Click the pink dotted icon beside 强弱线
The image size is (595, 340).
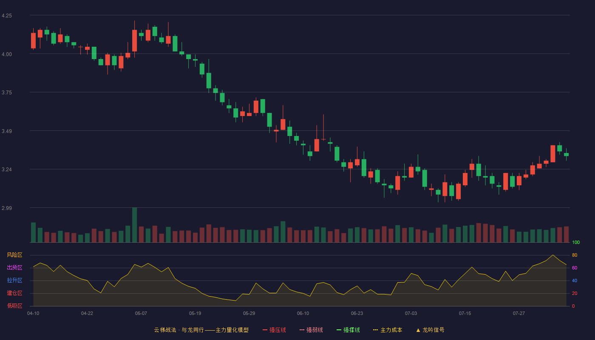point(302,330)
